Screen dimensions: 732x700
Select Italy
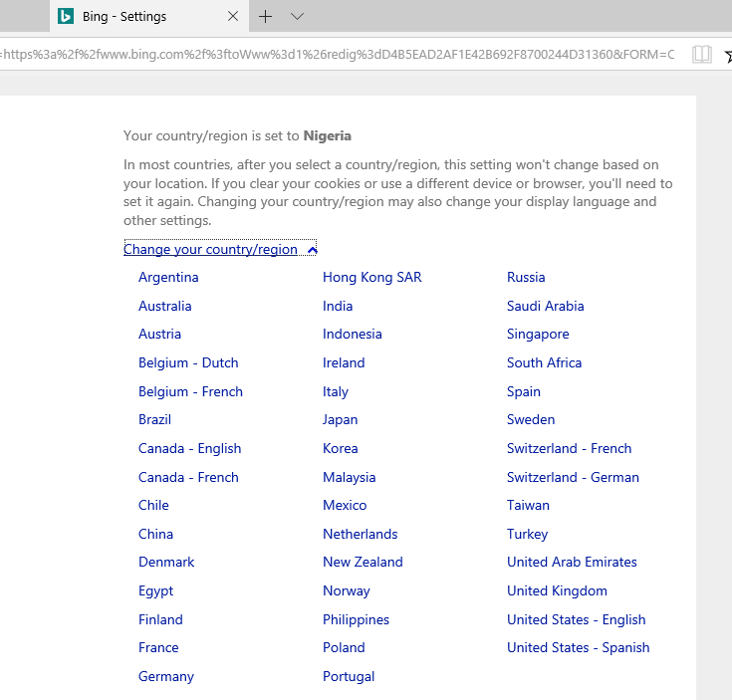pyautogui.click(x=336, y=392)
